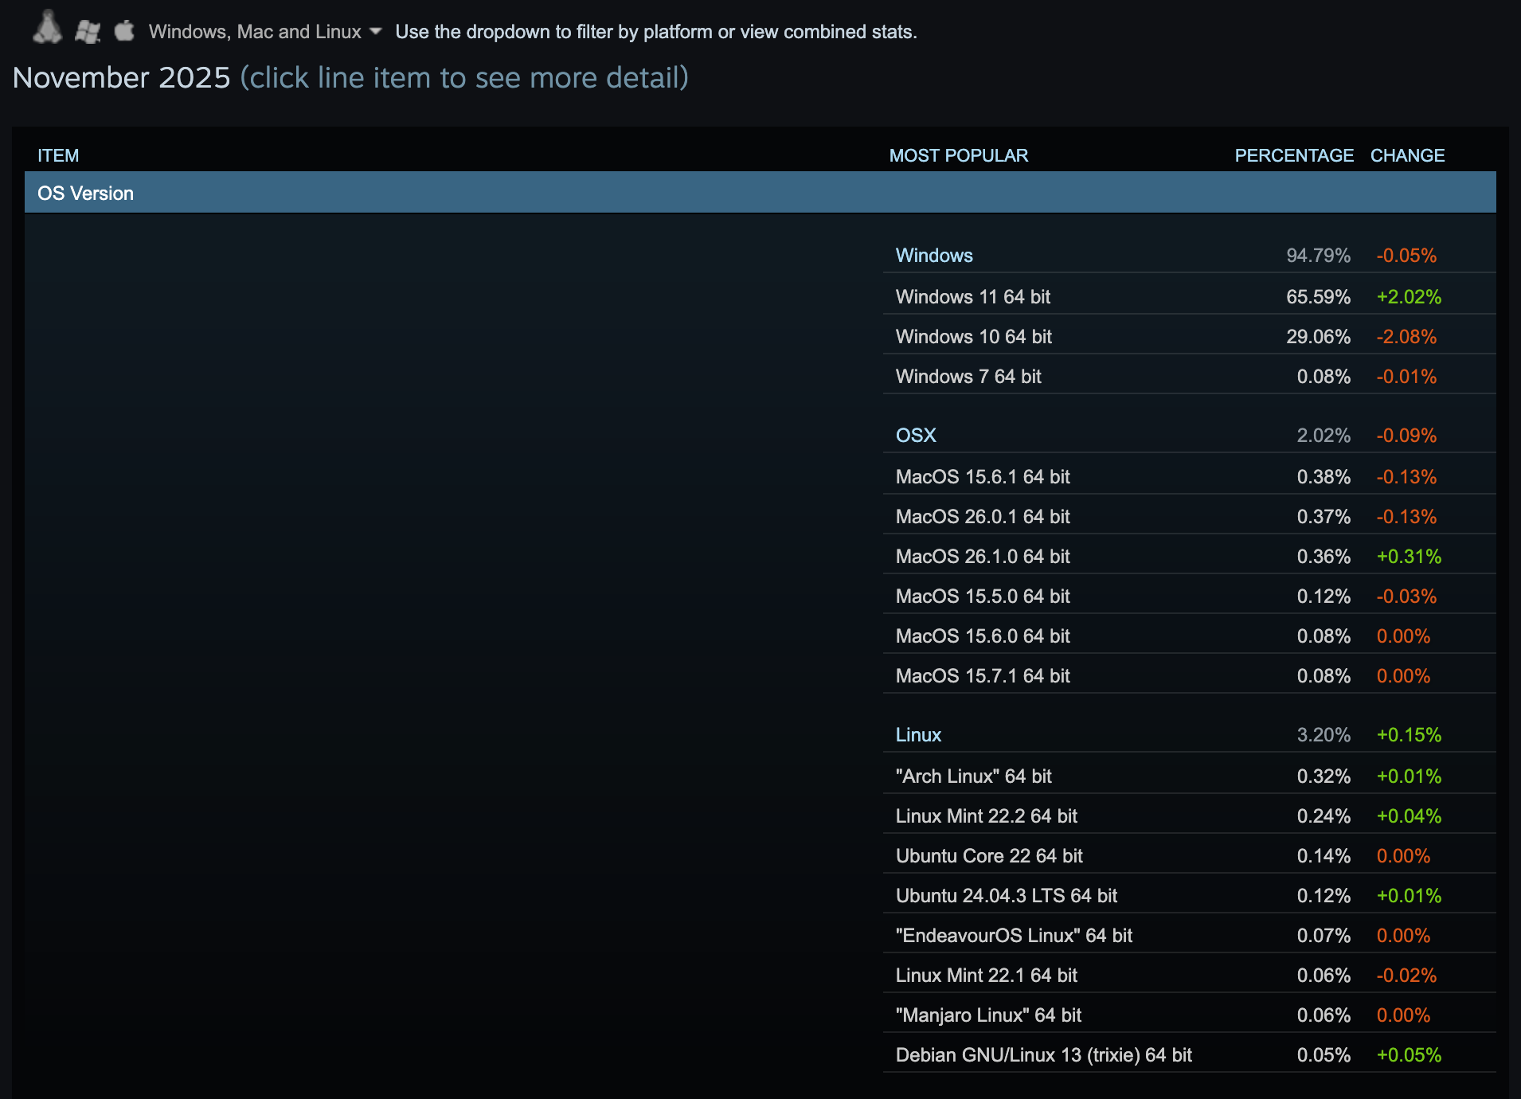This screenshot has width=1521, height=1099.
Task: Click the PERCENTAGE column header
Action: pos(1294,155)
